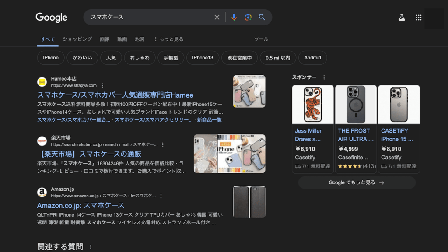The image size is (448, 252).
Task: Click Google でもっと見る button
Action: tap(357, 182)
